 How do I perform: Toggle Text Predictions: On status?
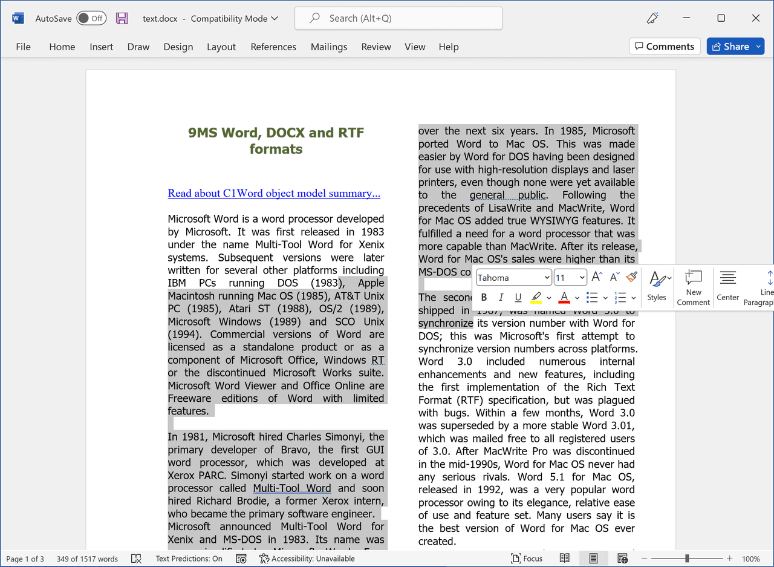(189, 559)
